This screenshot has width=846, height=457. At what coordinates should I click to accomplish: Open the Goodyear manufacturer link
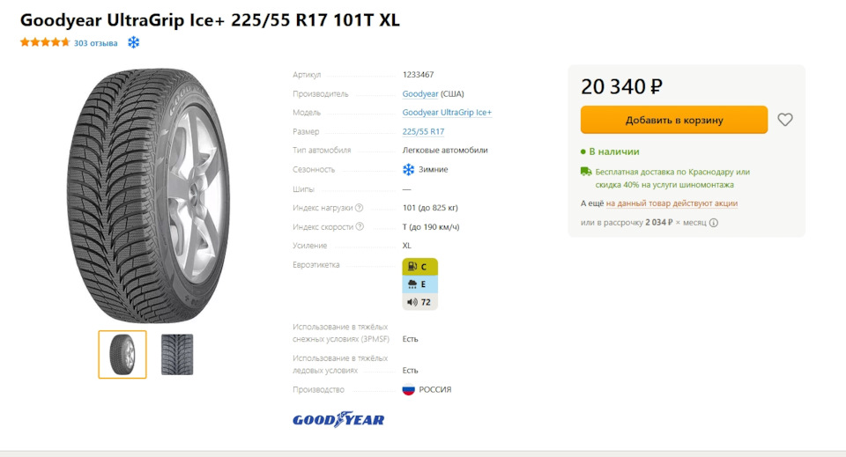[420, 93]
